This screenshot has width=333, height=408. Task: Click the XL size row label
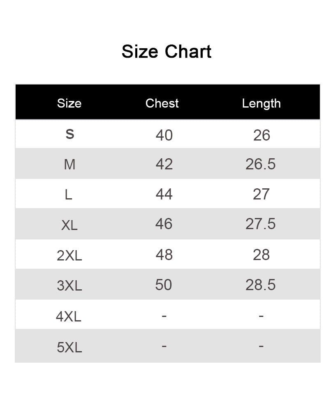tap(69, 225)
